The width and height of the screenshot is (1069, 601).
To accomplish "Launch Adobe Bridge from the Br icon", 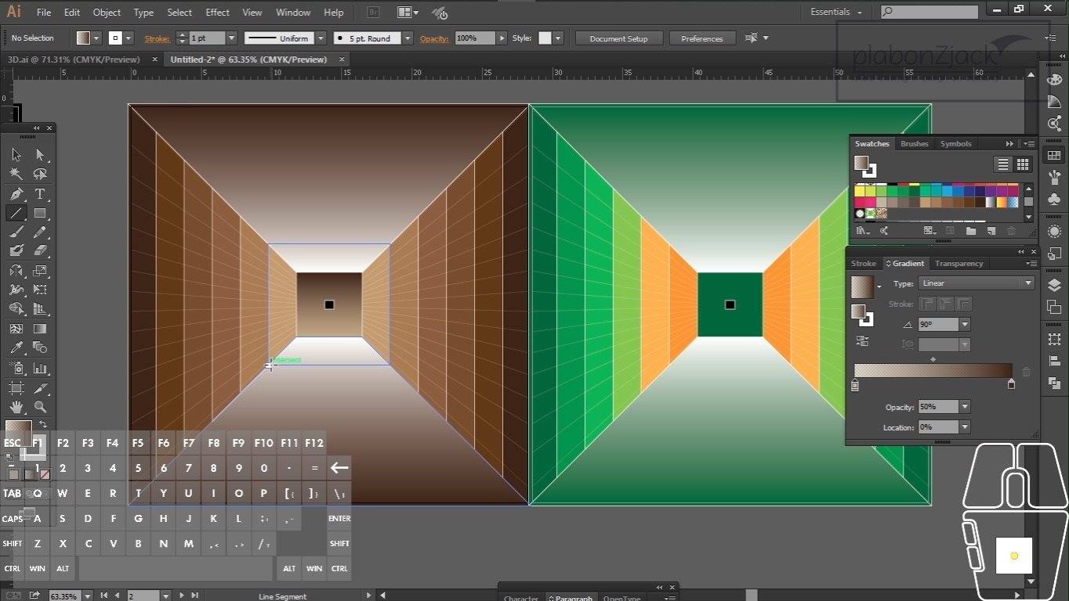I will (374, 13).
